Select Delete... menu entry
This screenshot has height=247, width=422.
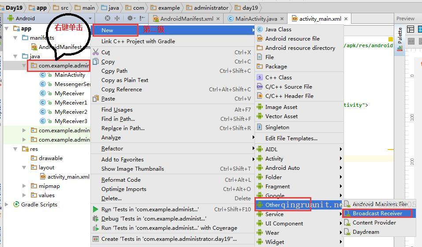(173, 198)
